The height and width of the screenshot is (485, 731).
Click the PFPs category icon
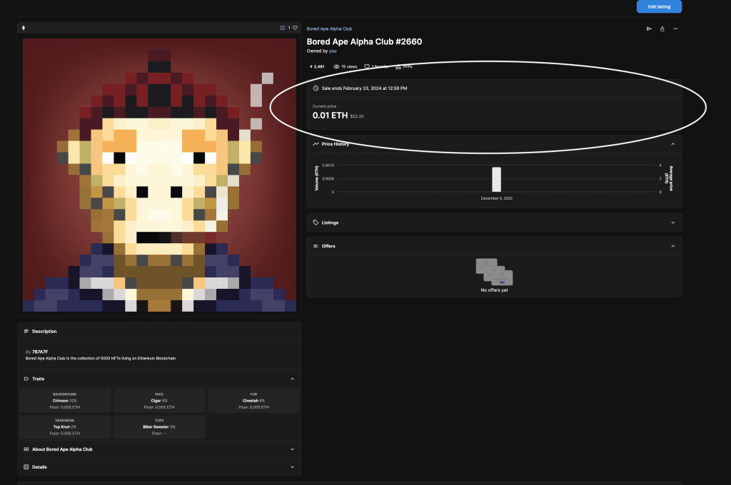[399, 66]
